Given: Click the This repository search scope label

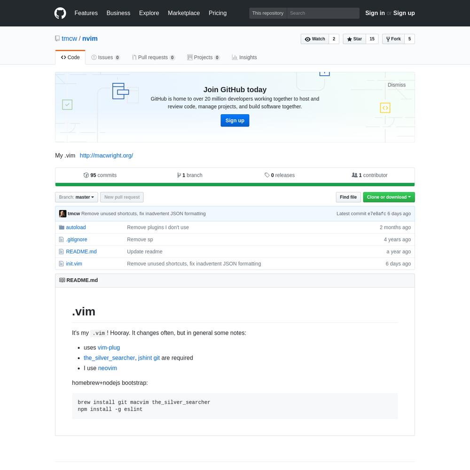Looking at the screenshot, I should coord(268,13).
